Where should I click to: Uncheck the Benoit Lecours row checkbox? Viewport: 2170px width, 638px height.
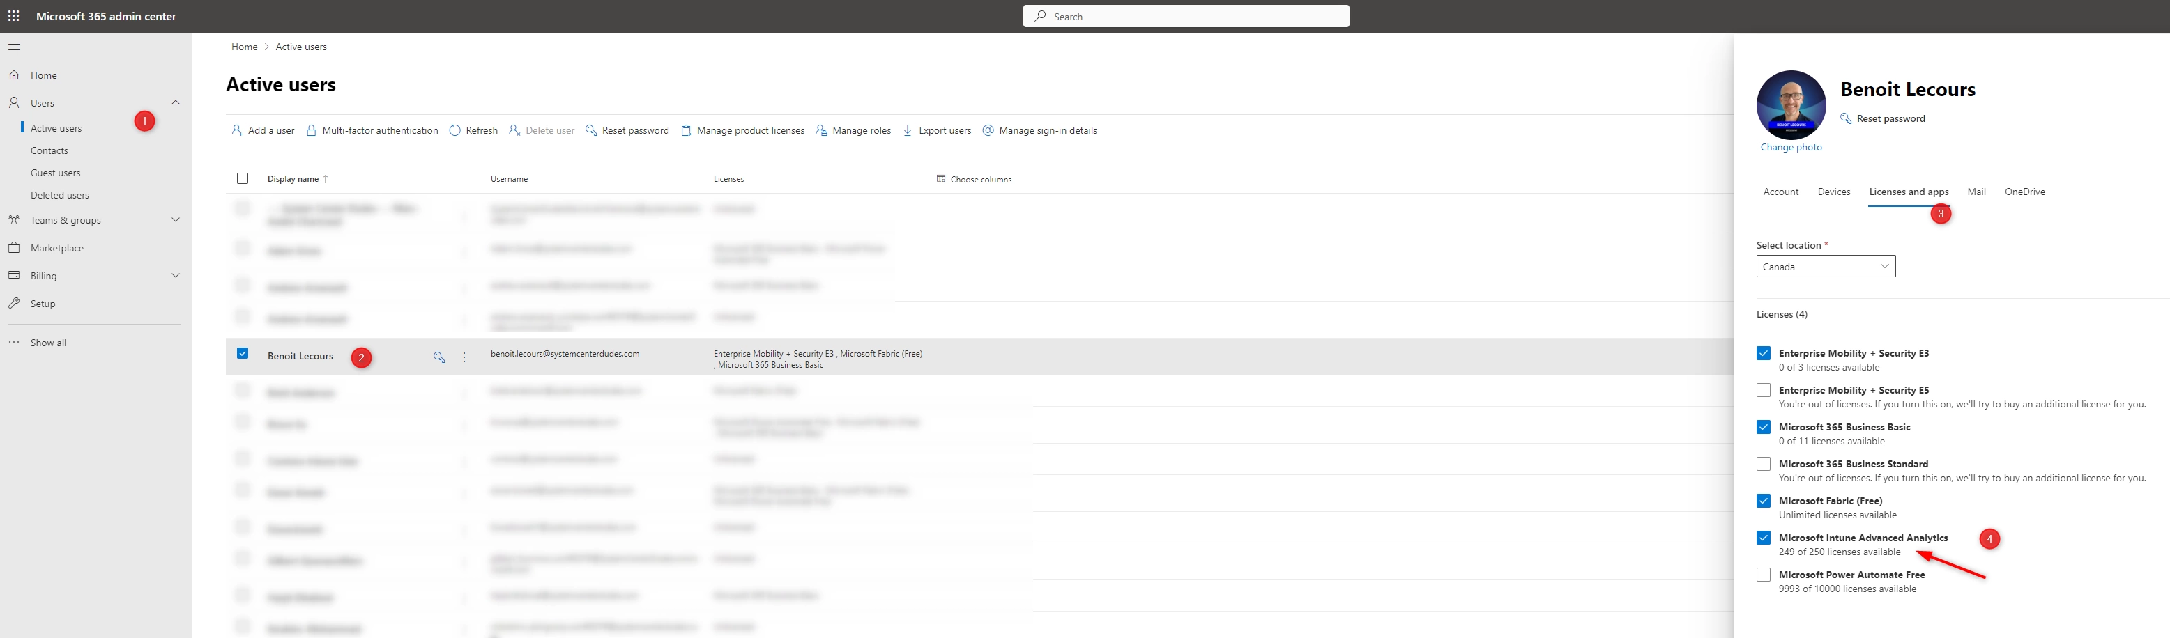(x=243, y=354)
